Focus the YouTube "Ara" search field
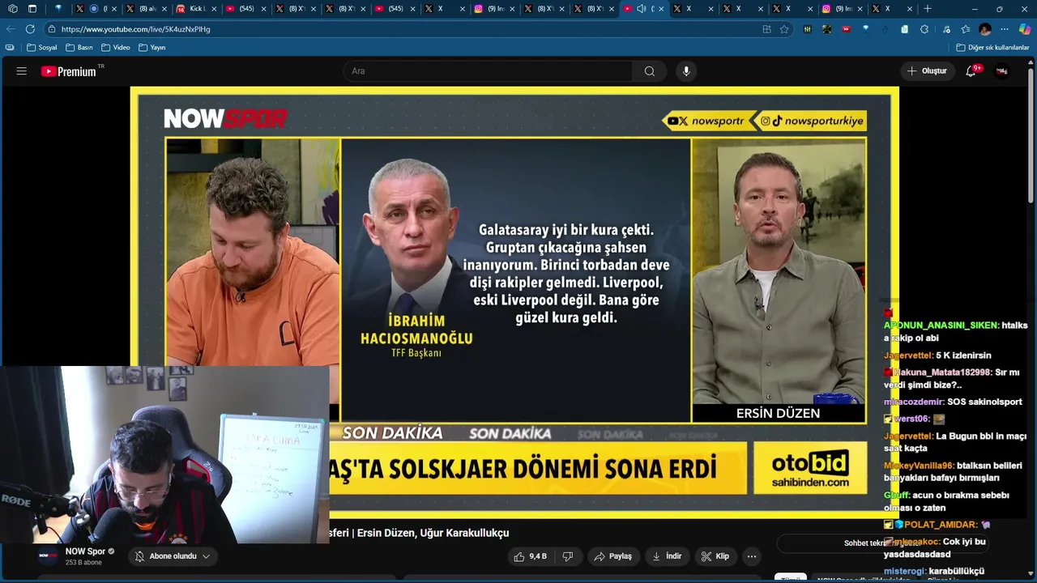1037x583 pixels. click(488, 71)
